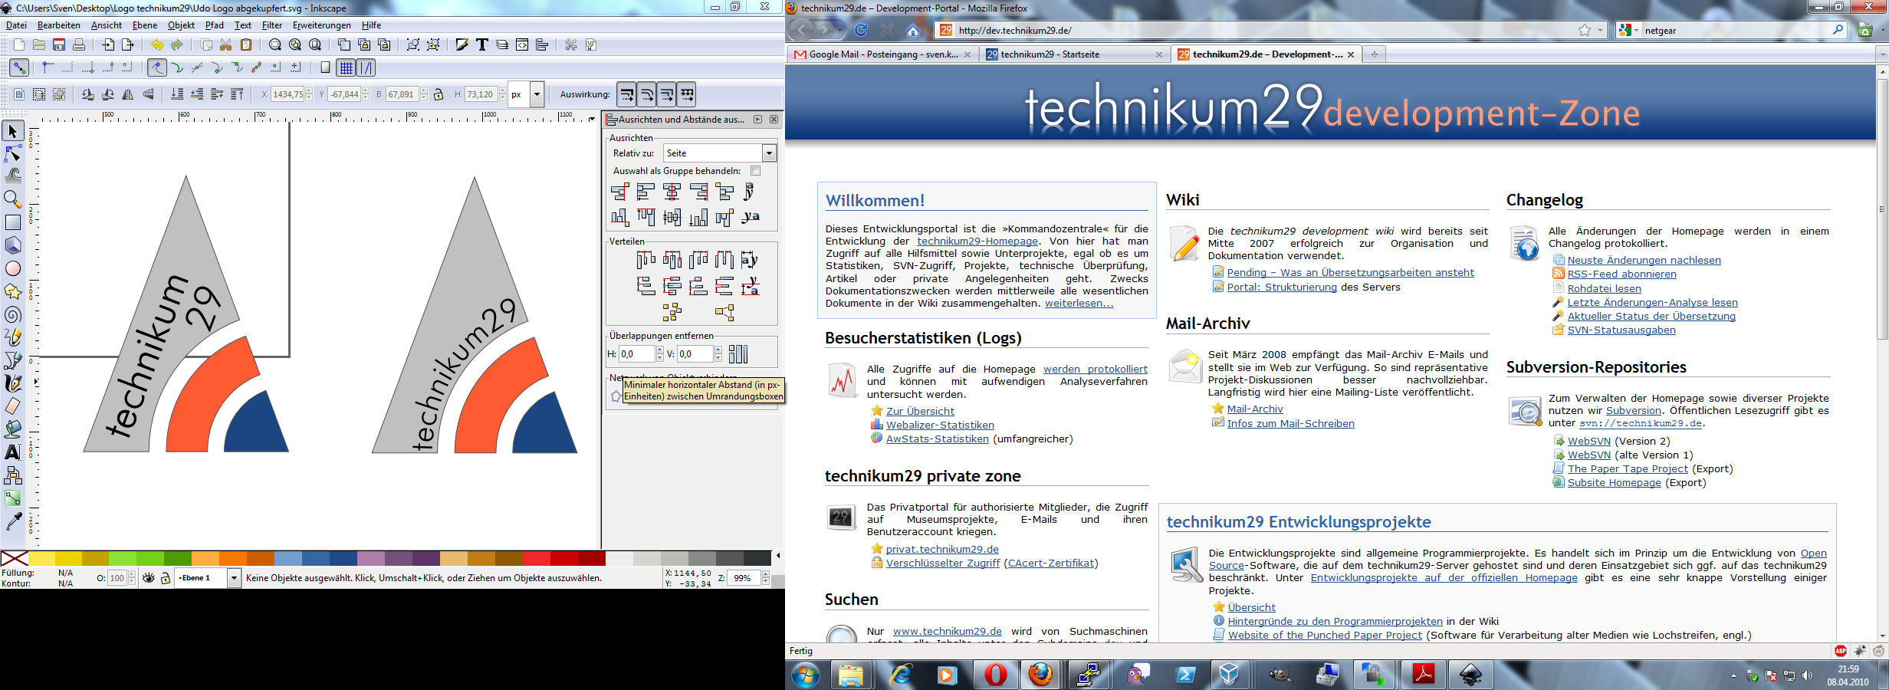Open the Erweiterungen menu
1889x690 pixels.
pos(321,25)
